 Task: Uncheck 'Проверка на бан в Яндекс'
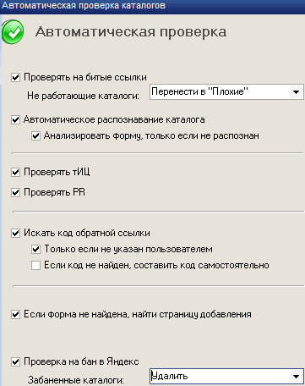click(x=15, y=361)
